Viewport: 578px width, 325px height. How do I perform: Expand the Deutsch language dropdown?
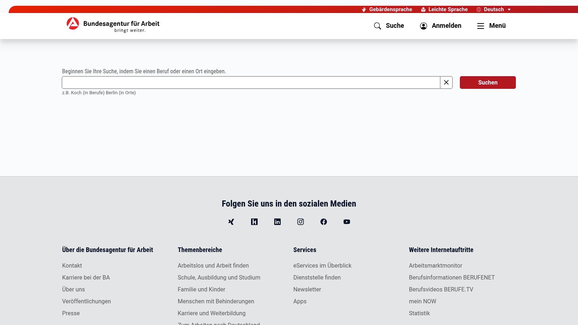tap(493, 9)
